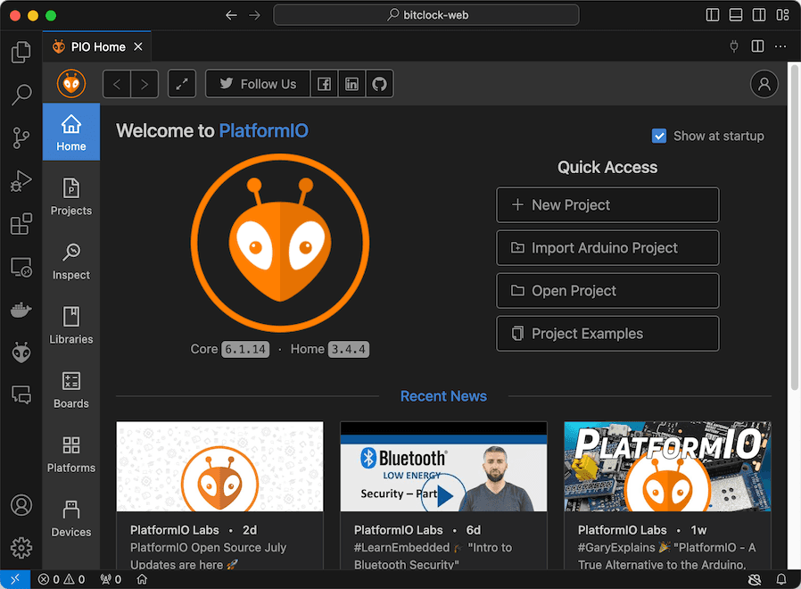Screen dimensions: 801x589
Task: Open Source Control view
Action: pos(21,138)
